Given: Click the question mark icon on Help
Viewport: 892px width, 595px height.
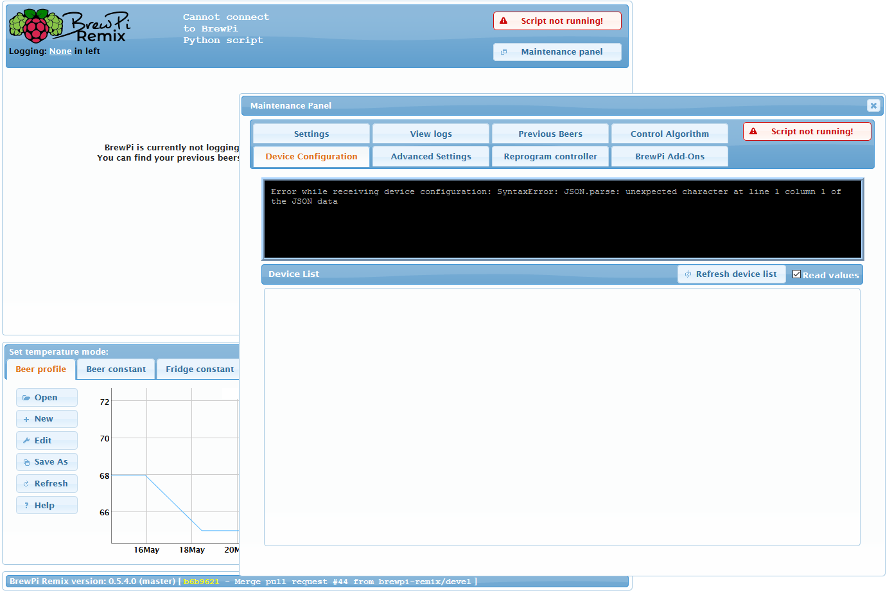Looking at the screenshot, I should 26,506.
